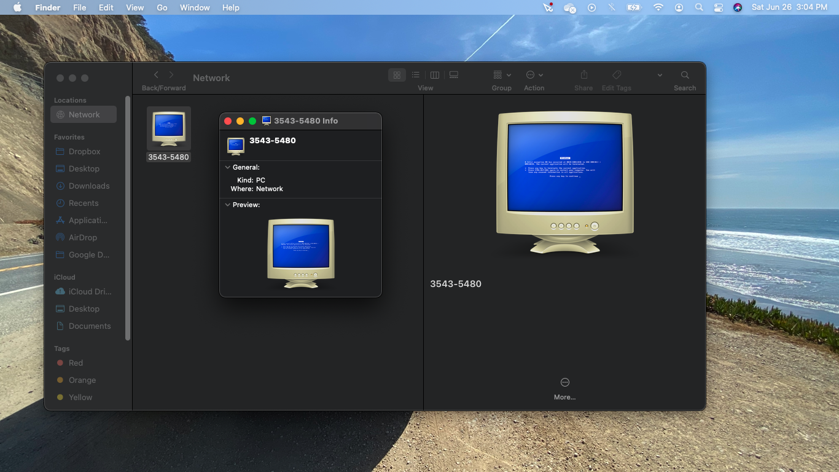This screenshot has height=472, width=839.
Task: Select the 3543-5480 PC icon in file area
Action: pyautogui.click(x=169, y=128)
